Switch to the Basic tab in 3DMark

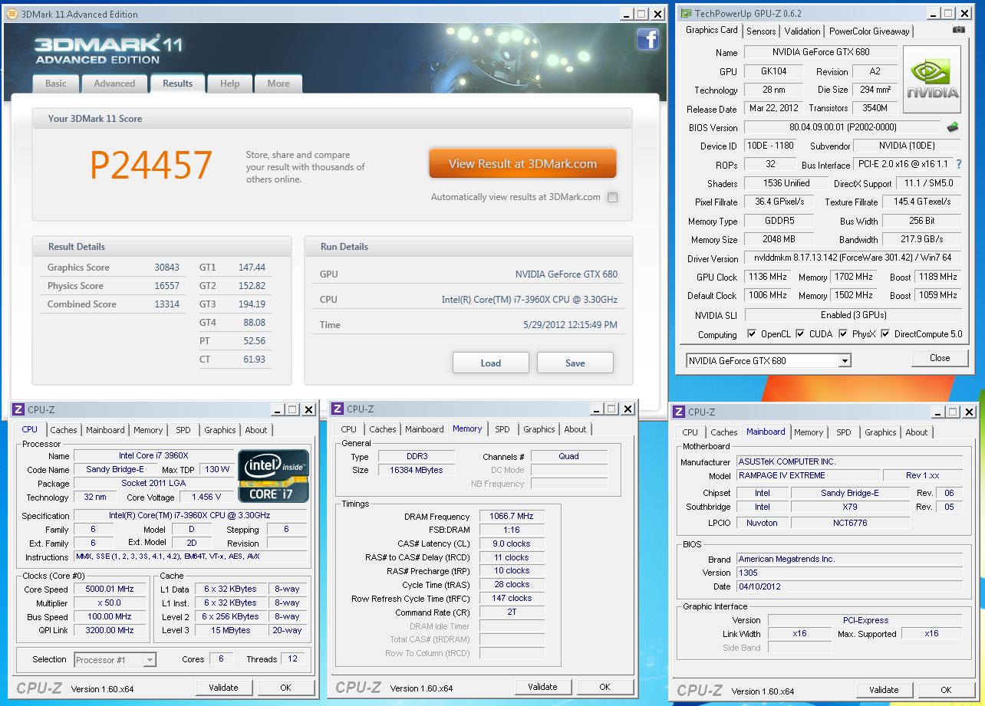click(x=56, y=84)
